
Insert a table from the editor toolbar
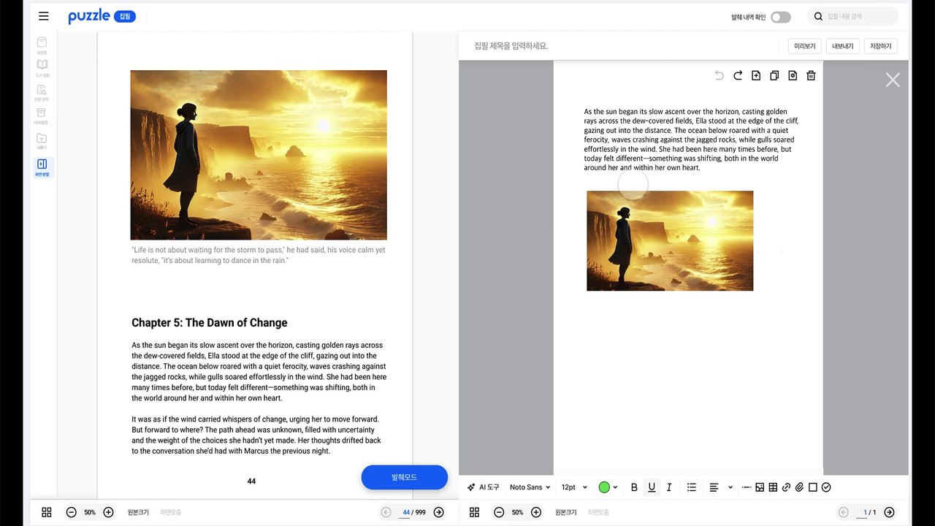pyautogui.click(x=773, y=487)
